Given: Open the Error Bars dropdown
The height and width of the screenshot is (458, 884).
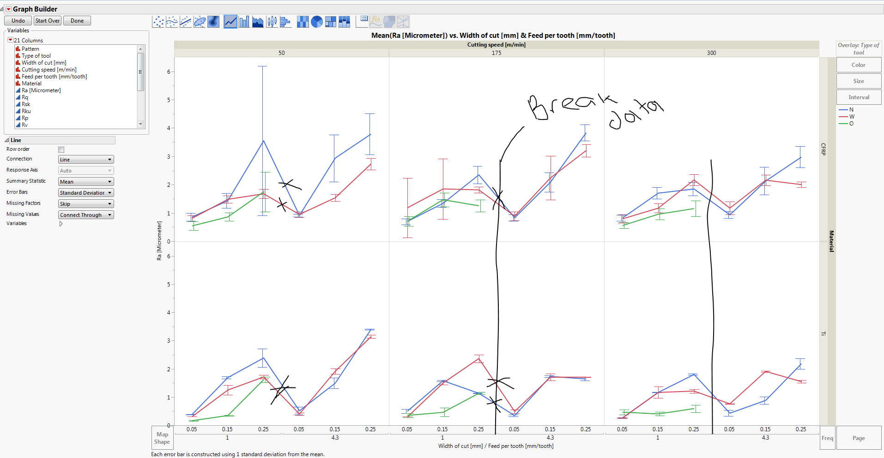Looking at the screenshot, I should coord(85,192).
